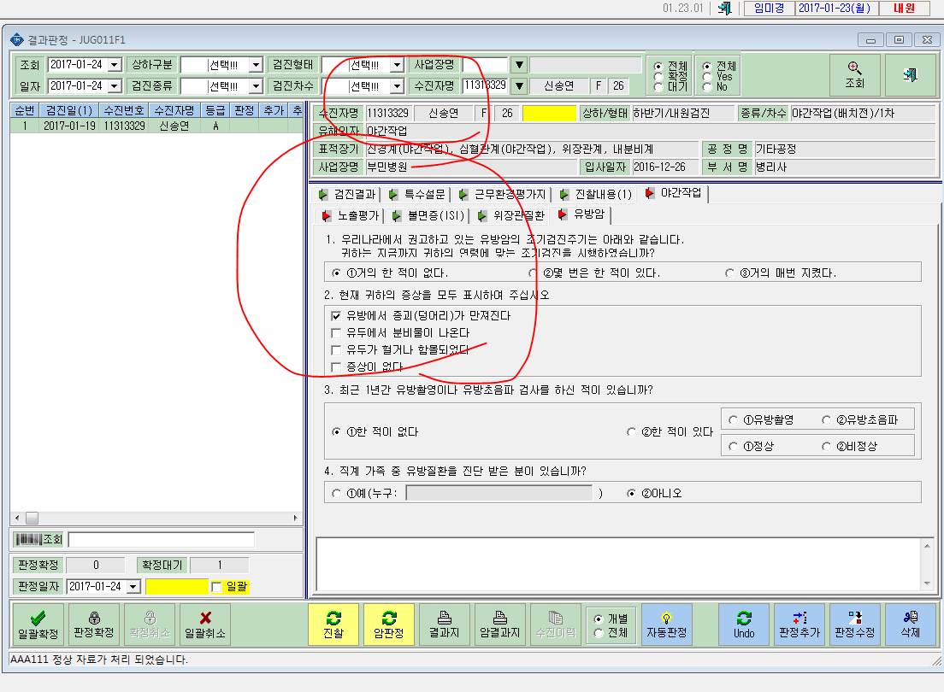Open the 판정일자 date dropdown

point(133,586)
